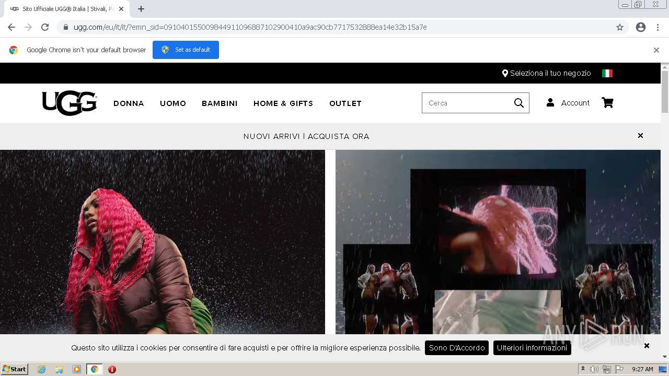Screen dimensions: 669x376
Task: Click the red Opera taskbar icon
Action: [x=112, y=369]
